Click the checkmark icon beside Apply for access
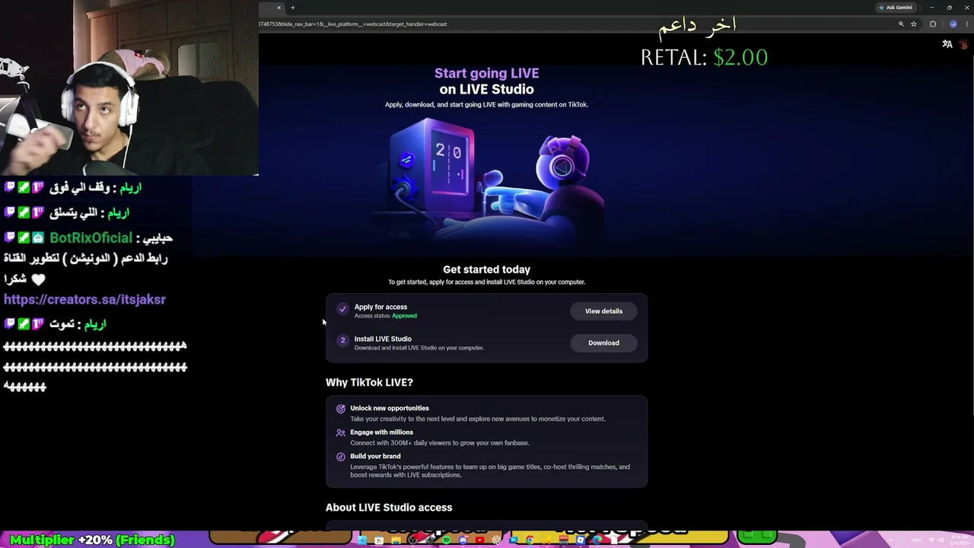 [x=342, y=309]
